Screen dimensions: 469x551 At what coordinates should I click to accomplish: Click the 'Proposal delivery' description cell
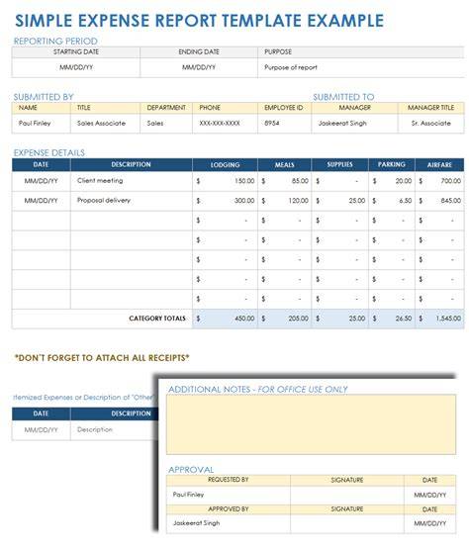pyautogui.click(x=132, y=201)
